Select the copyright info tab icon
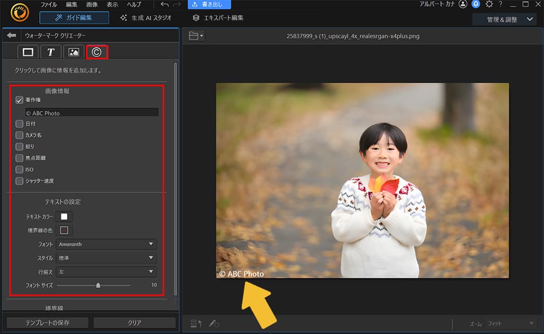The width and height of the screenshot is (544, 334). [97, 52]
